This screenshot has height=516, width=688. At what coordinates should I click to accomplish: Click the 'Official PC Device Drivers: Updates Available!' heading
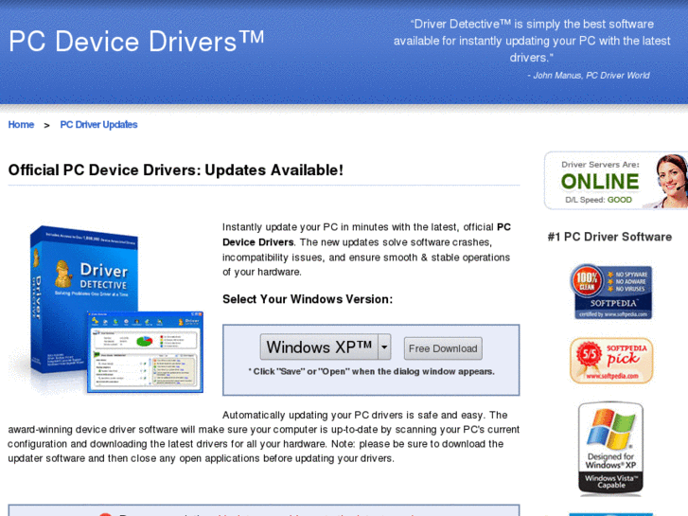tap(175, 170)
